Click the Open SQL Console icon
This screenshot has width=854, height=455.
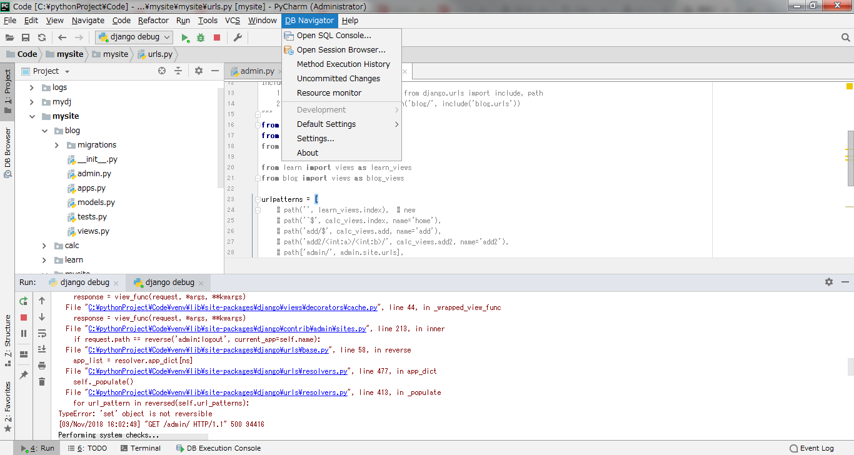(288, 36)
